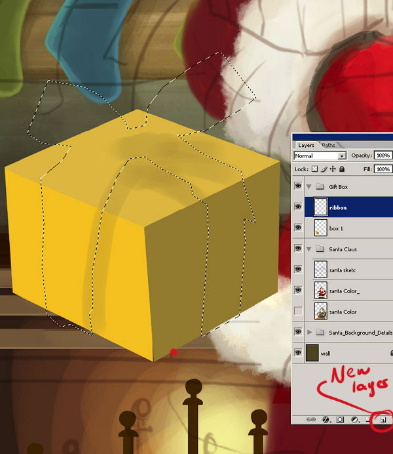Show the hidden santa Color layer

(299, 311)
